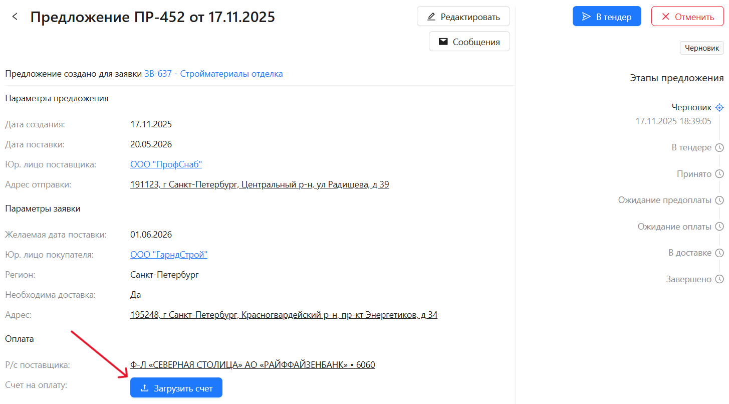Screen dimensions: 729x404
Task: Click the clock icon beside Принято stage
Action: (719, 174)
